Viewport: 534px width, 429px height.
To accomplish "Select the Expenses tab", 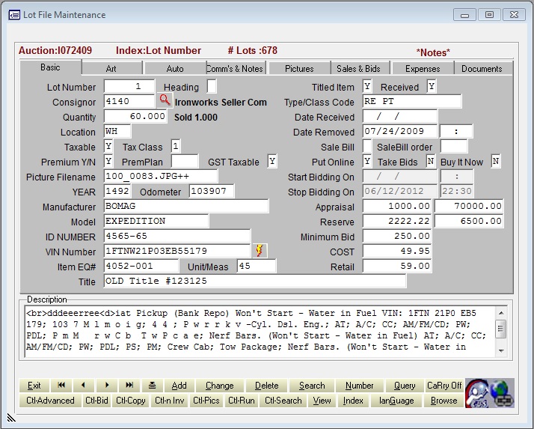I will click(x=423, y=68).
